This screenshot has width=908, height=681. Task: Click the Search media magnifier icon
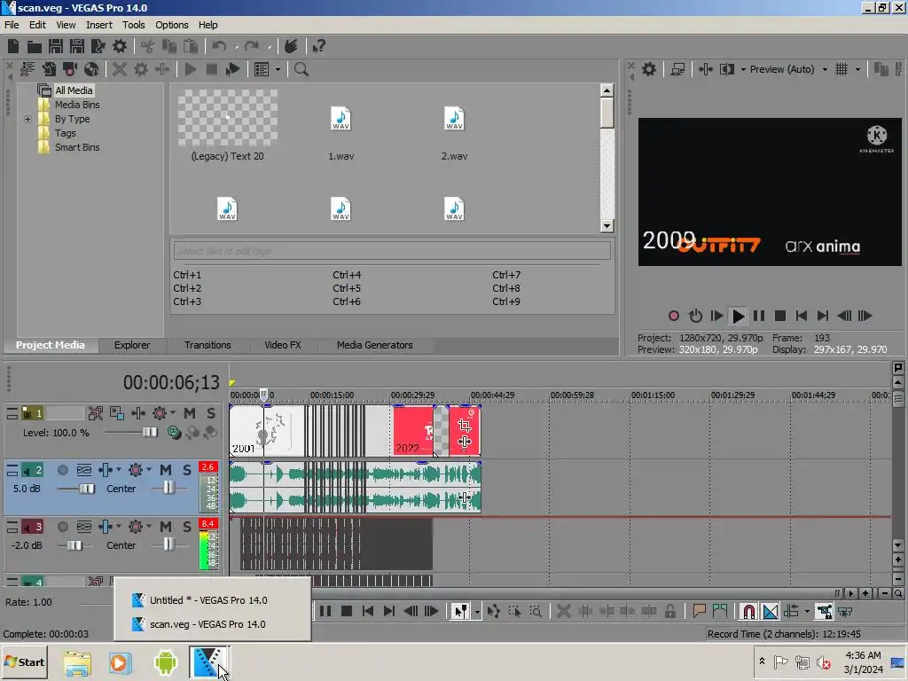(301, 69)
